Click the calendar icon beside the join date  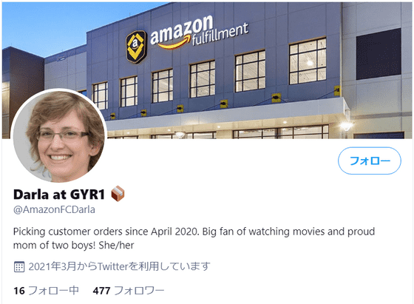(x=19, y=267)
